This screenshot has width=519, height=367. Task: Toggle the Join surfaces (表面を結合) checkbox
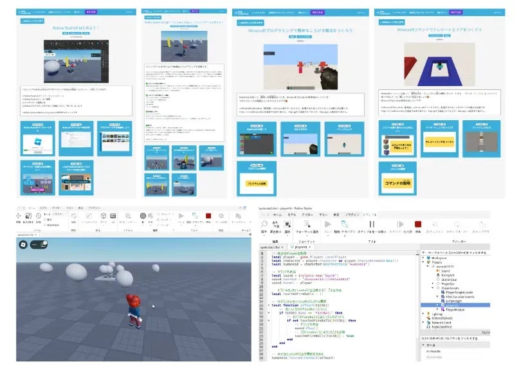(x=45, y=225)
